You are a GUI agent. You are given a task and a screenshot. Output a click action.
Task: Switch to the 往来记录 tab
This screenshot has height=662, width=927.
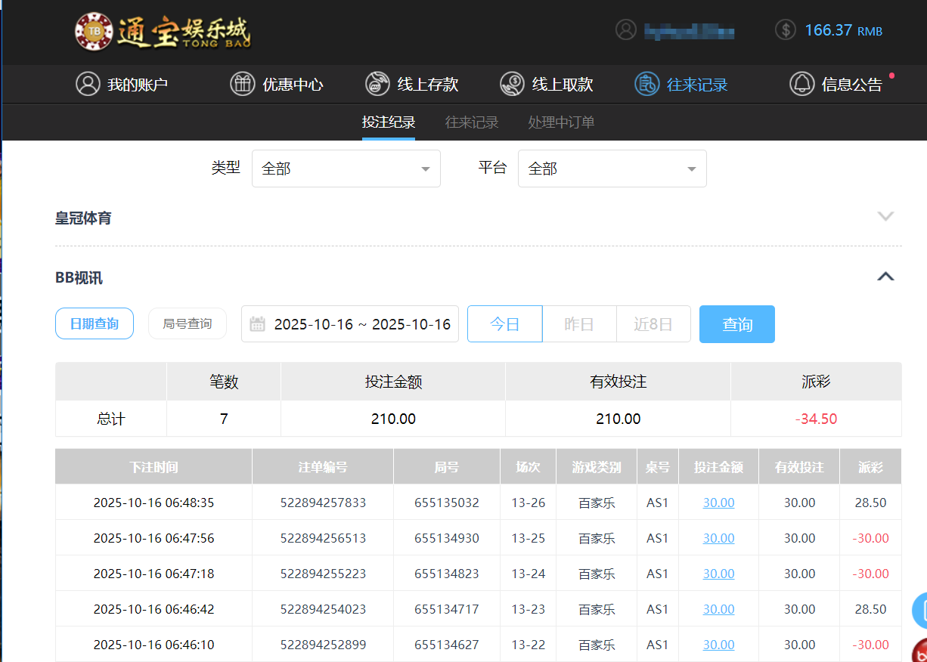tap(471, 122)
